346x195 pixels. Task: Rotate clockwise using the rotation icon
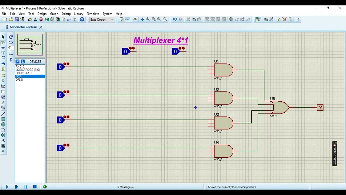(x=11, y=37)
